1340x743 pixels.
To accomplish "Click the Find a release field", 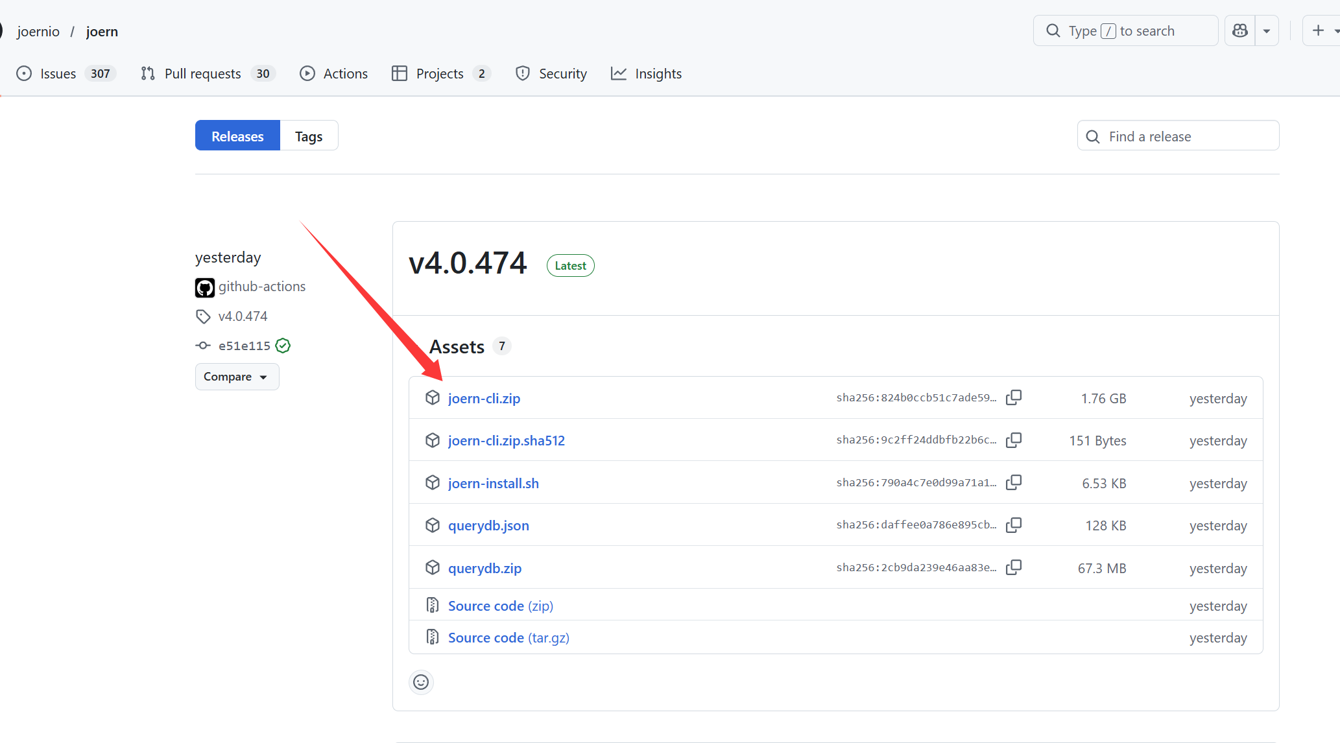I will [x=1178, y=136].
